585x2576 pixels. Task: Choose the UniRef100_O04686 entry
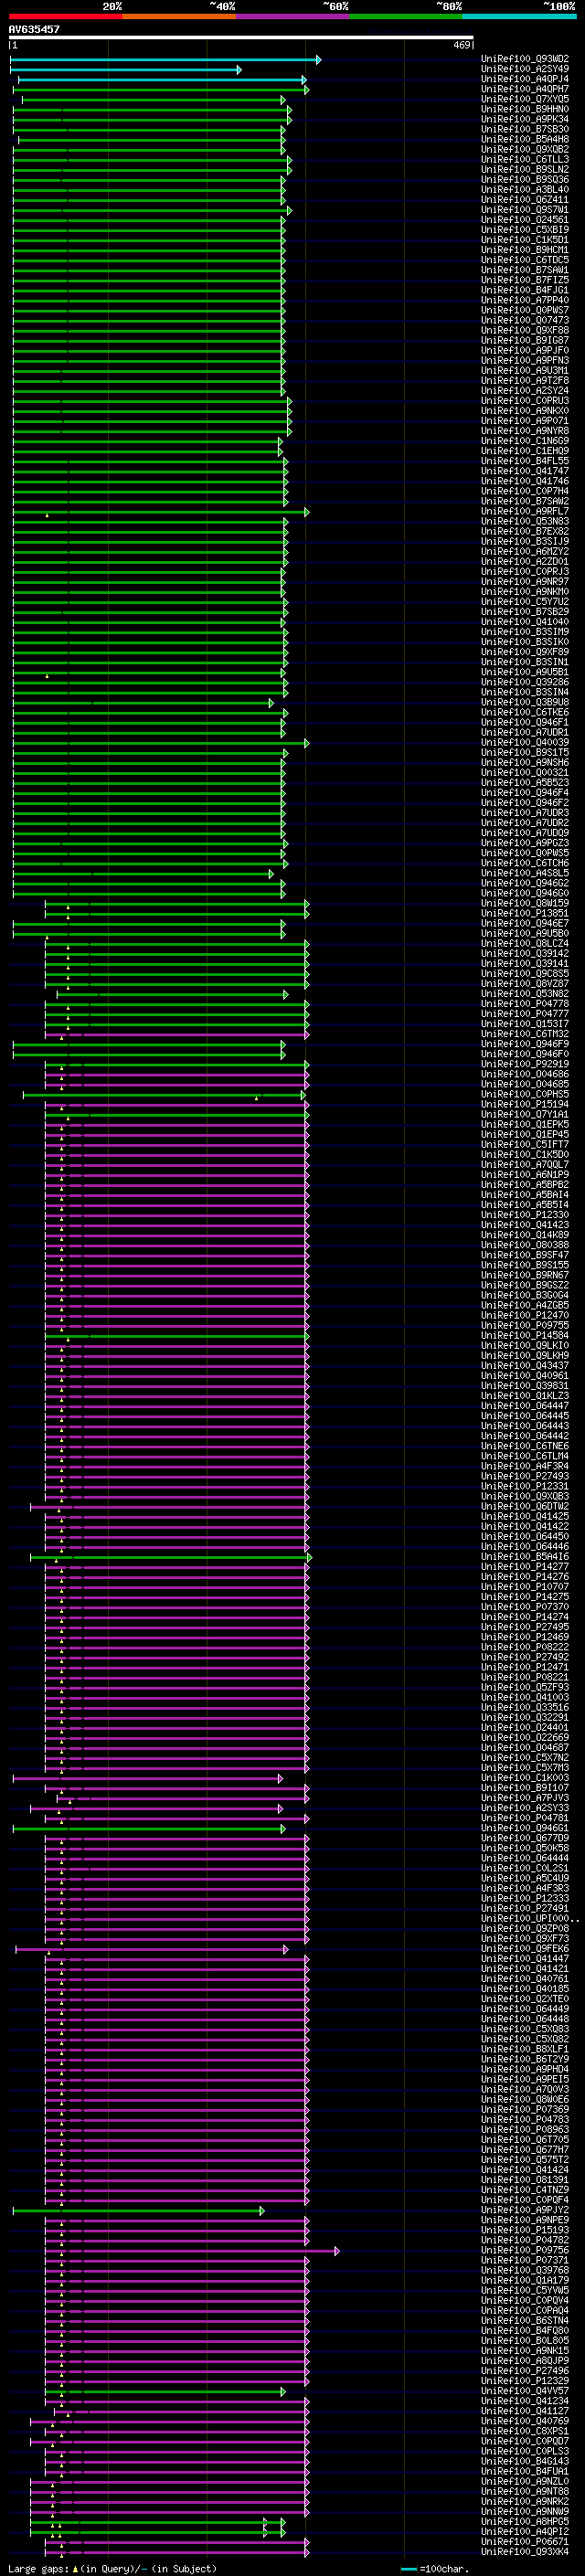(525, 1074)
